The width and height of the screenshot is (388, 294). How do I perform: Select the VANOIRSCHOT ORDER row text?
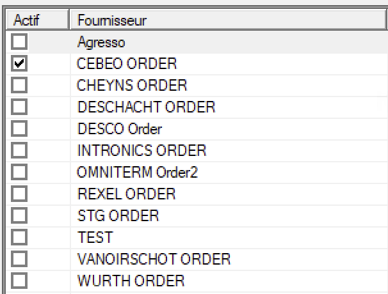coord(154,259)
